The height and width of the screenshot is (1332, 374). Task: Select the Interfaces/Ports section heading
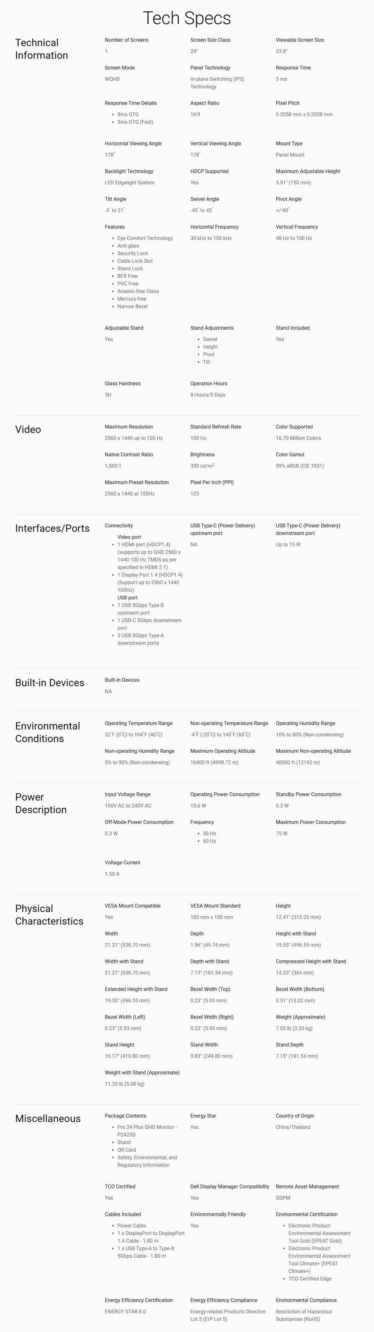click(x=52, y=528)
